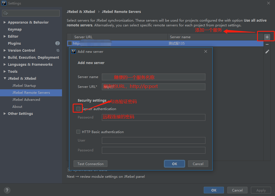The width and height of the screenshot is (275, 196).
Task: Click OK in the Settings window footer
Action: (214, 190)
